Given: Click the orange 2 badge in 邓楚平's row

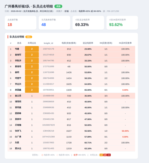Looking at the screenshot, I should pos(32,78).
